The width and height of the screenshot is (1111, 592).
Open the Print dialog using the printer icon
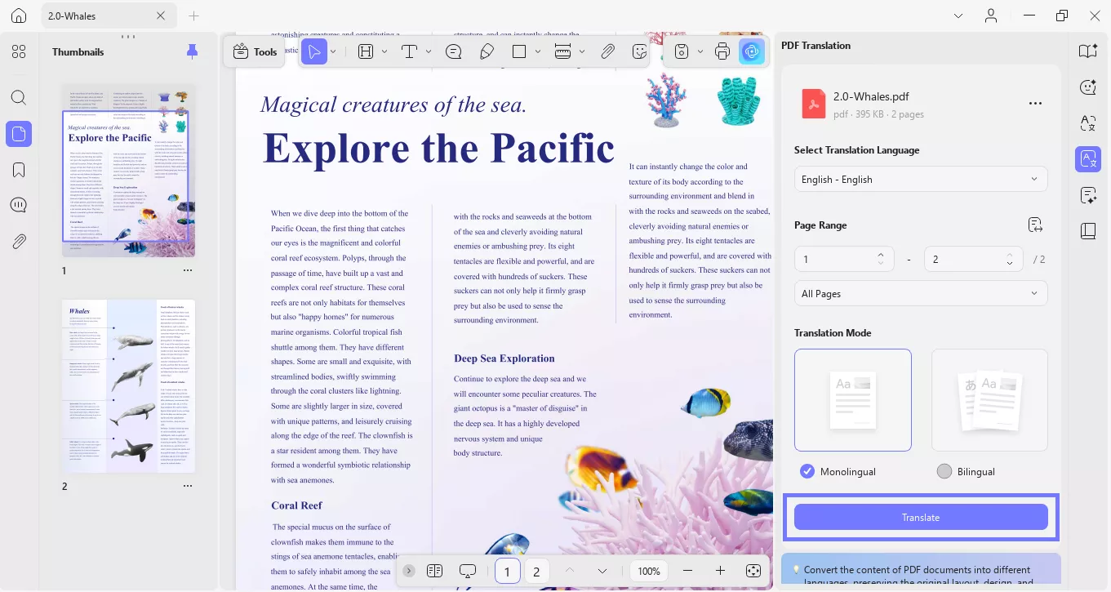722,51
